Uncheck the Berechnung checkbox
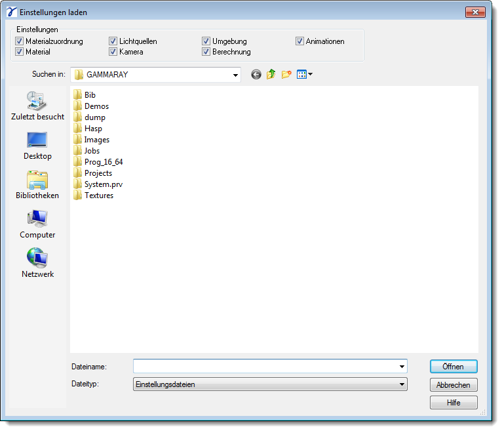The width and height of the screenshot is (502, 431). pos(206,52)
